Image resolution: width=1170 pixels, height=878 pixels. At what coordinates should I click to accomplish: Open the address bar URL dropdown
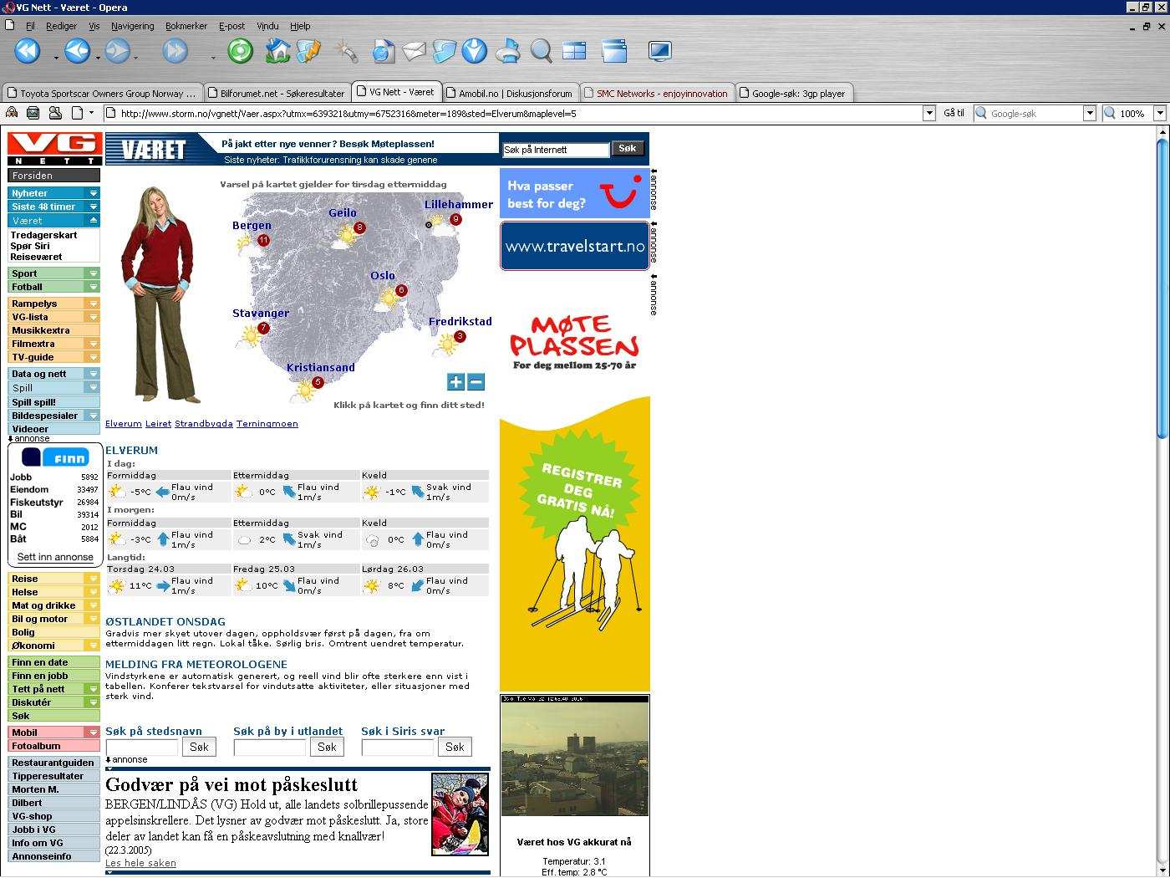point(928,114)
